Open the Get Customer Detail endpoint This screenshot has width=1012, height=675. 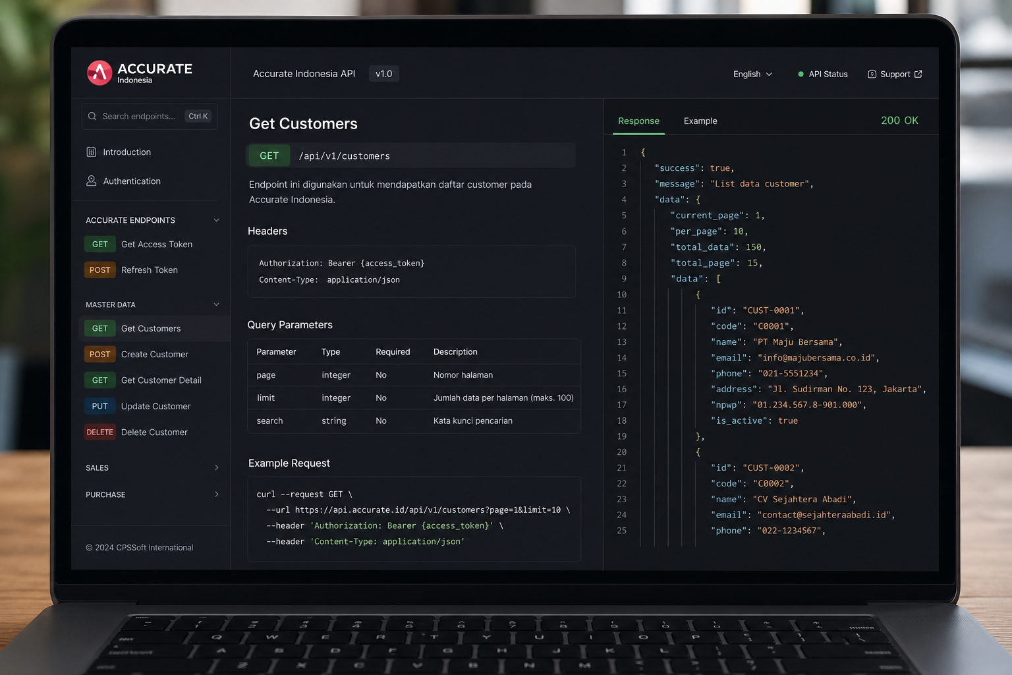pos(161,380)
